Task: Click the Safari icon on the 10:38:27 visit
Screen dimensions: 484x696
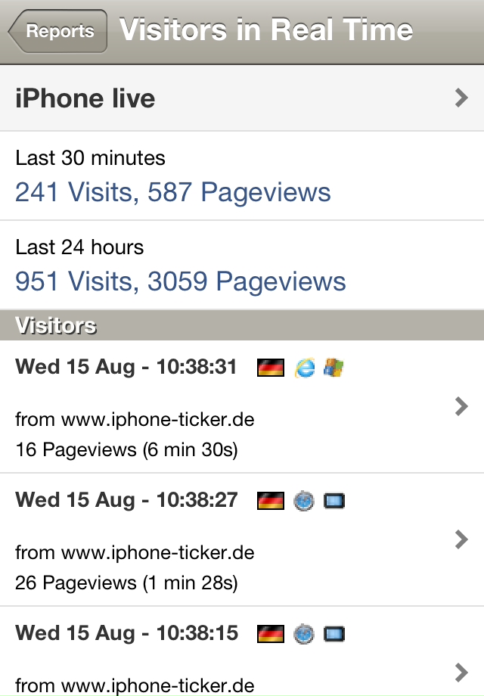Action: 304,501
